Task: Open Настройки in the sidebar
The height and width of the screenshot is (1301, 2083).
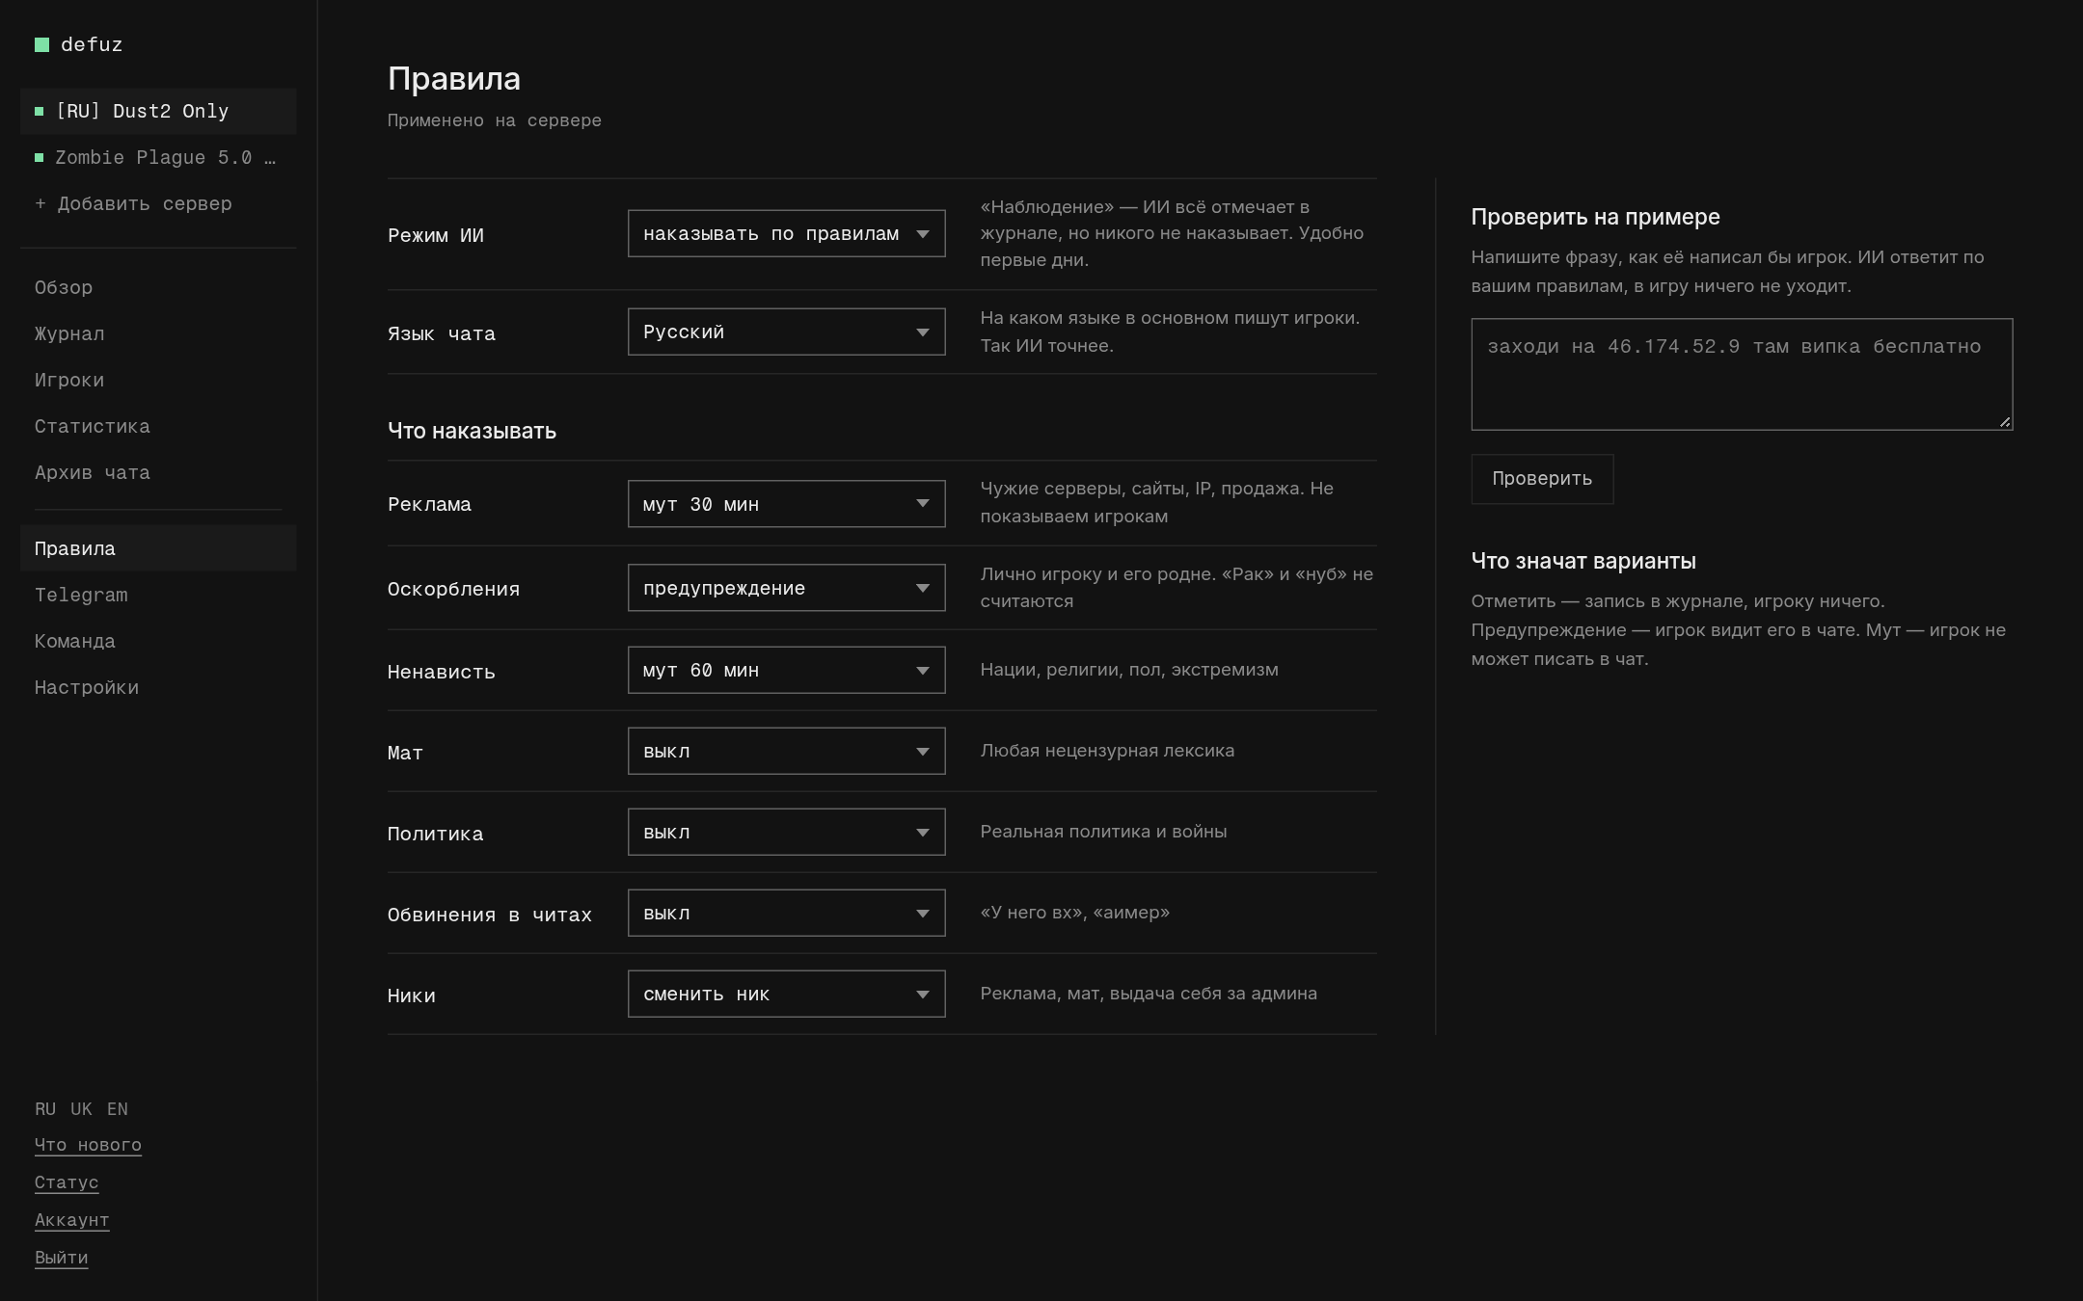Action: coord(158,687)
